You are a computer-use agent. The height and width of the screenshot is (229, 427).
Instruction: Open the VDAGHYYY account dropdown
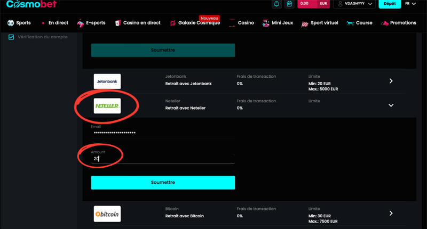355,4
